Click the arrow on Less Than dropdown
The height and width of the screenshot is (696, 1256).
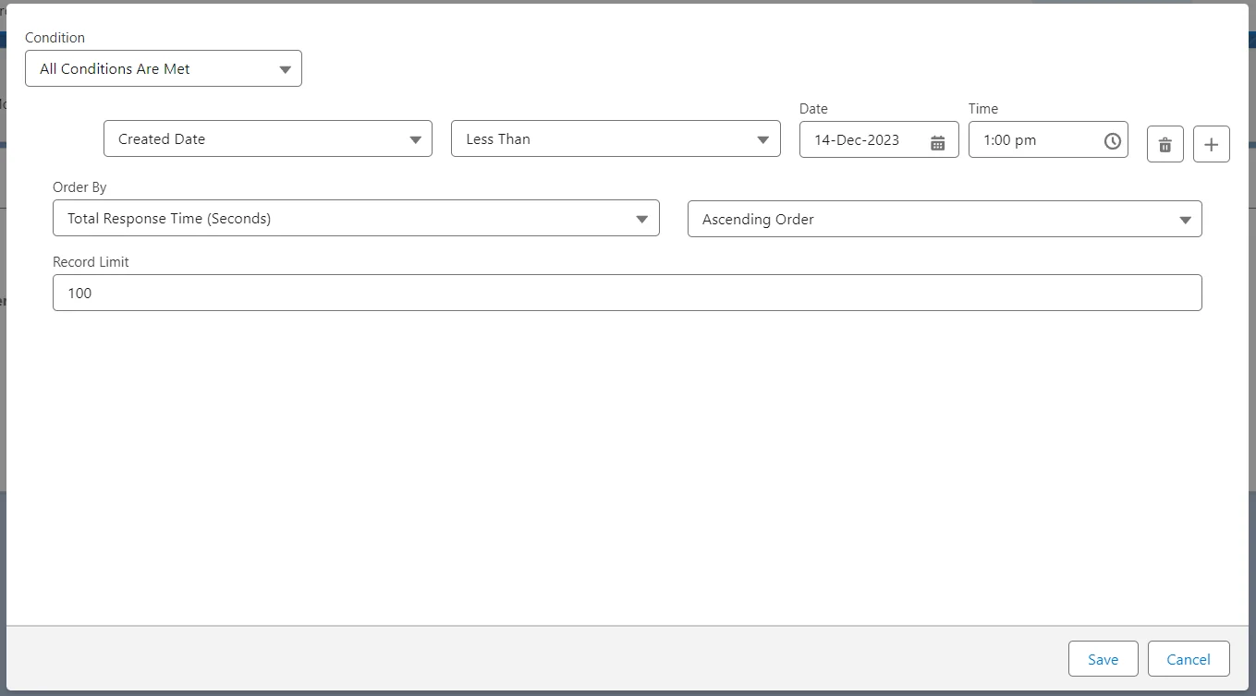762,139
